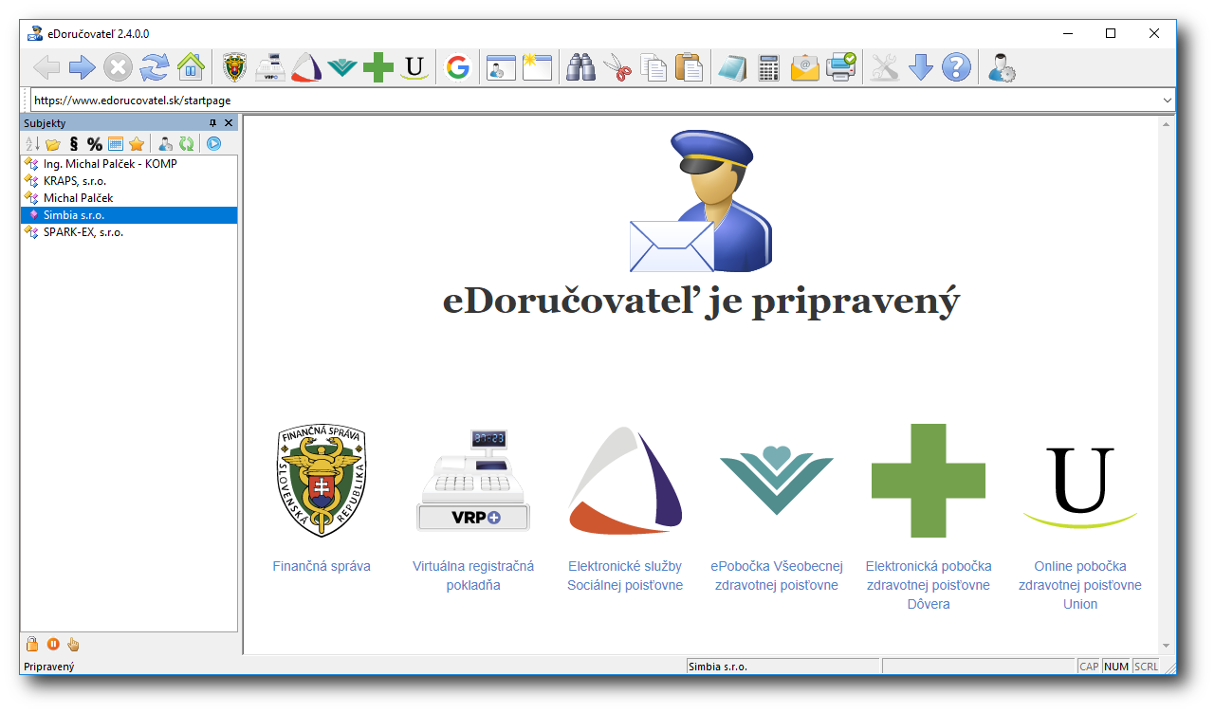This screenshot has width=1215, height=713.
Task: Open Elektronické služby Sociálnej poisťovne link
Action: (625, 576)
